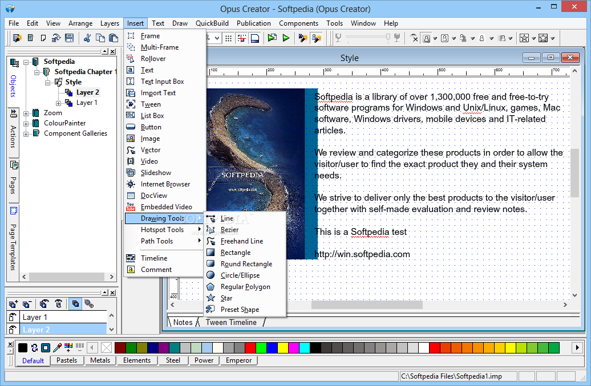This screenshot has width=591, height=386.
Task: Click the Add layer icon
Action: coord(13,303)
